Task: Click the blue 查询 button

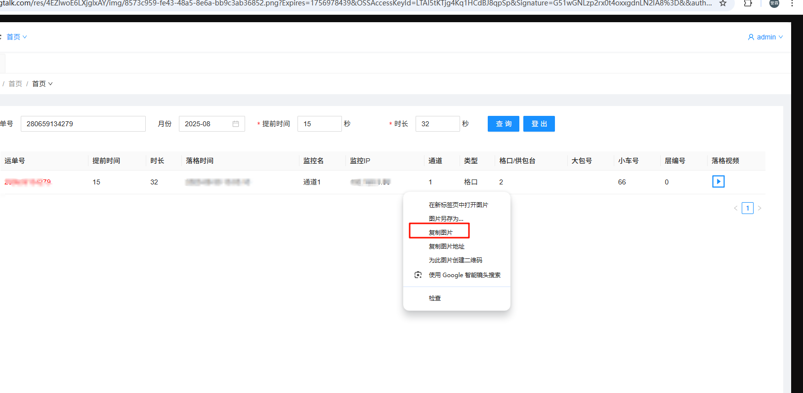Action: coord(503,124)
